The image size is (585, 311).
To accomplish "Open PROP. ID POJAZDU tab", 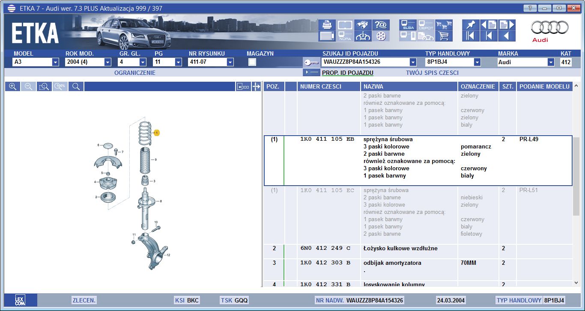I will pyautogui.click(x=348, y=73).
